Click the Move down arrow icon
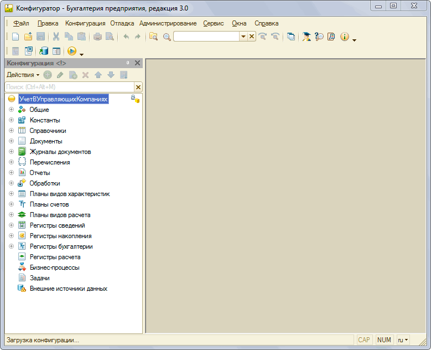The width and height of the screenshot is (431, 350). coord(111,75)
